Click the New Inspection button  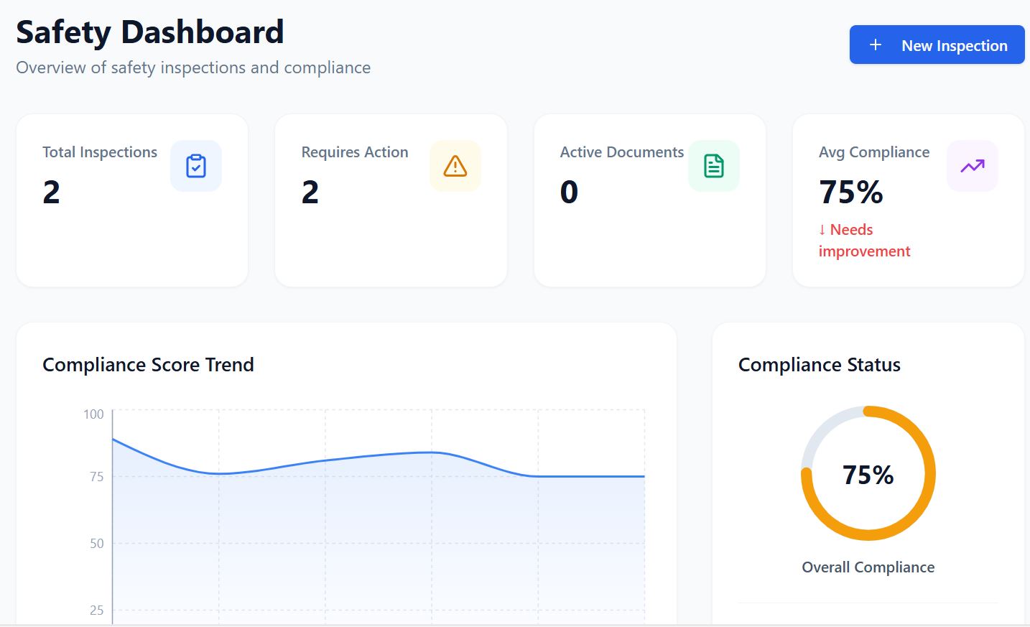937,45
